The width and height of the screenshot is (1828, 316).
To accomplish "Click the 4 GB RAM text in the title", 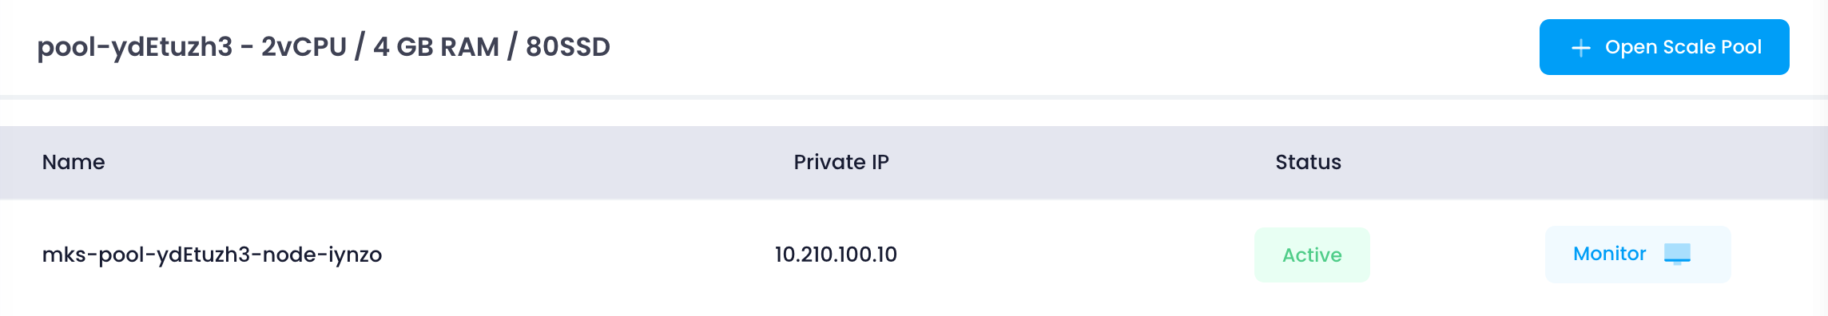I will click(x=436, y=47).
